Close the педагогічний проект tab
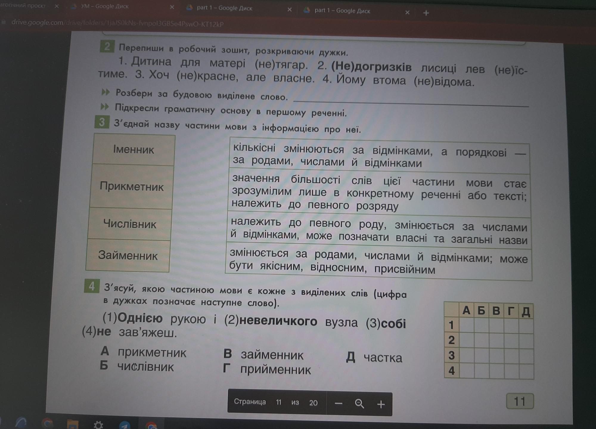The height and width of the screenshot is (429, 596). pos(57,6)
